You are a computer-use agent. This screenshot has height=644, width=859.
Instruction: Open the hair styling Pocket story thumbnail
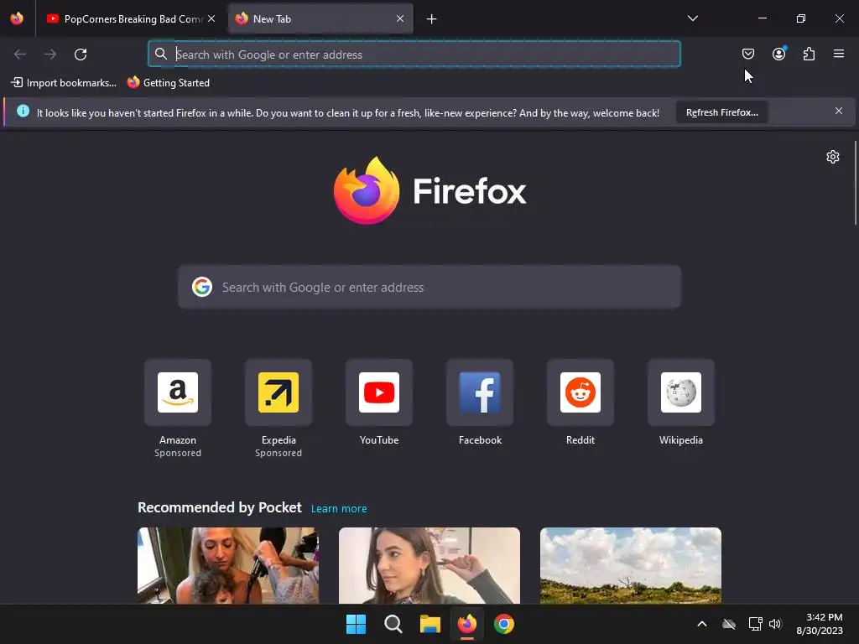pos(228,566)
